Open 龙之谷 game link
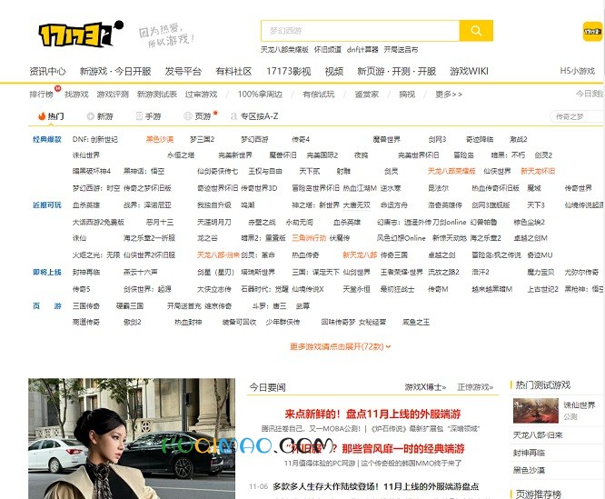The width and height of the screenshot is (605, 499). click(207, 238)
